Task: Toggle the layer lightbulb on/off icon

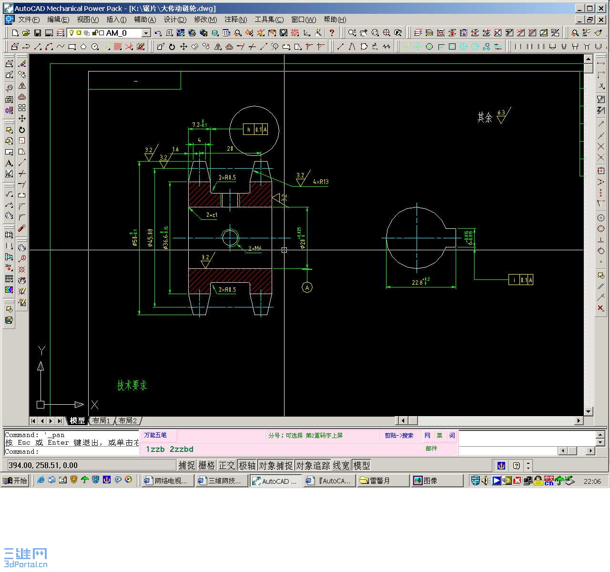Action: tap(72, 33)
